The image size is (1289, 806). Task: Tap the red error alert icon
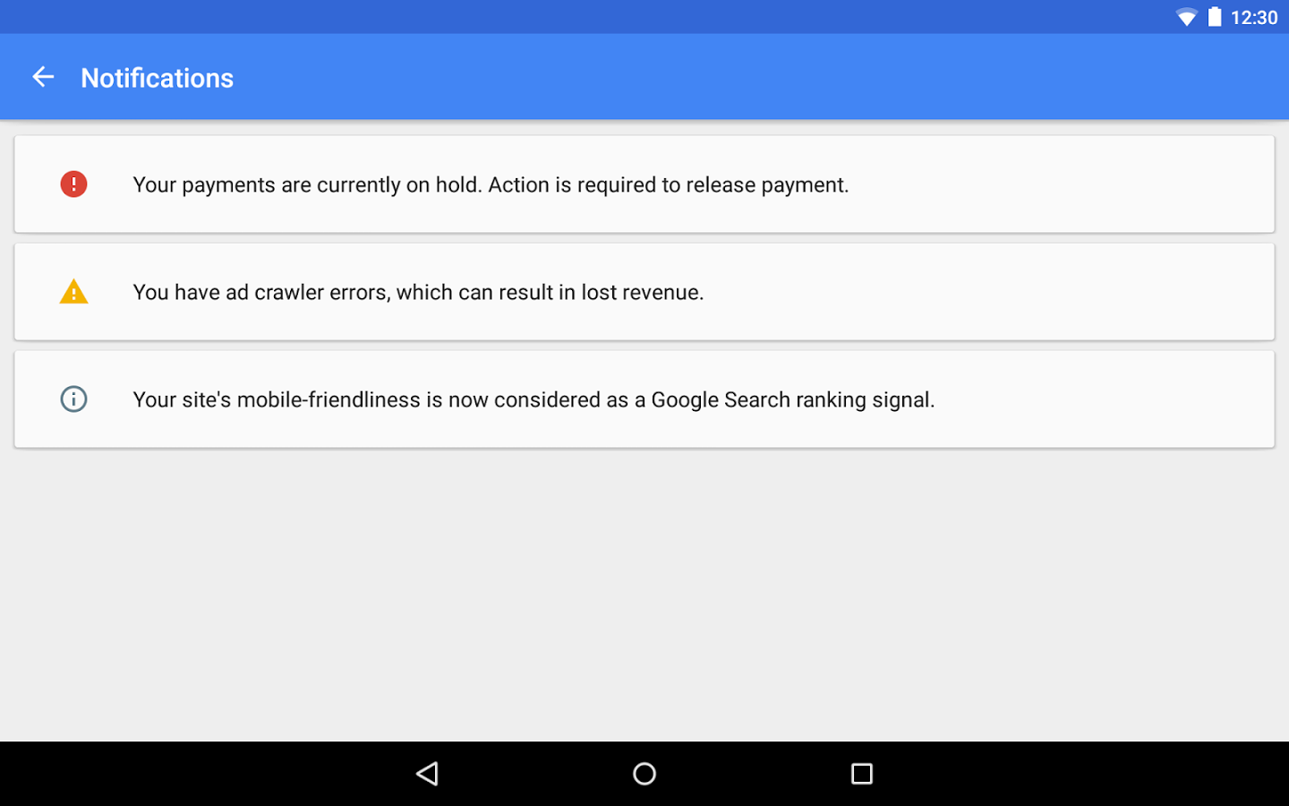point(73,184)
